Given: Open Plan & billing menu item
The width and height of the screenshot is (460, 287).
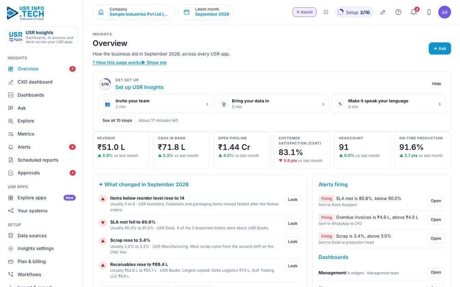Looking at the screenshot, I should pos(42,262).
